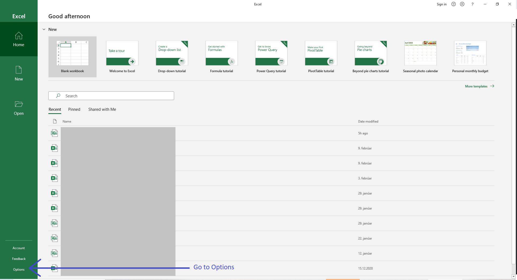Switch to the Pinned tab
Image resolution: width=517 pixels, height=280 pixels.
74,109
